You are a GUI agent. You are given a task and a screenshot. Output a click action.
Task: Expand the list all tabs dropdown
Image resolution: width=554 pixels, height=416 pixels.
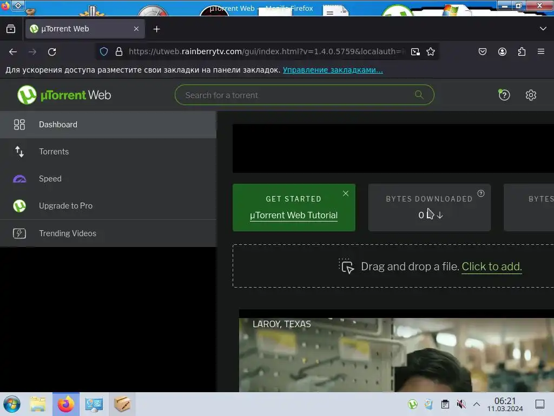coord(543,29)
